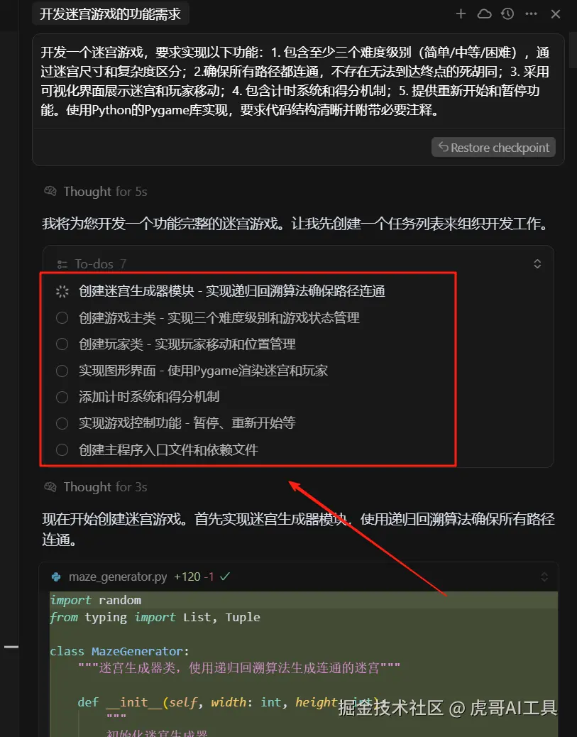Toggle the 添加计时系统和得分机制 todo circle
Image resolution: width=577 pixels, height=737 pixels.
(62, 397)
